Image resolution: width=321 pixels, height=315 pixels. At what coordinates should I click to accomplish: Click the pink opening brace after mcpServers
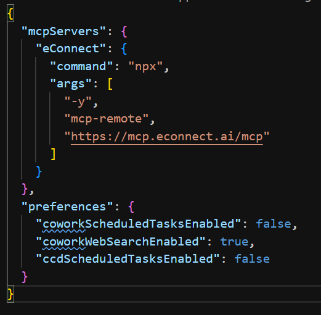click(124, 31)
